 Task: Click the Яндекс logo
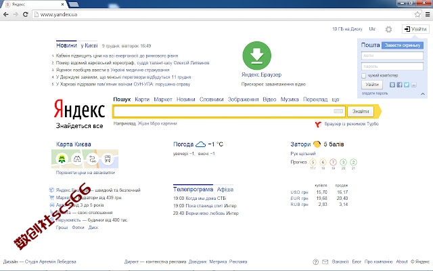[x=79, y=109]
